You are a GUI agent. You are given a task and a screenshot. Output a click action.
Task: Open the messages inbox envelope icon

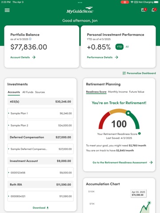click(143, 10)
